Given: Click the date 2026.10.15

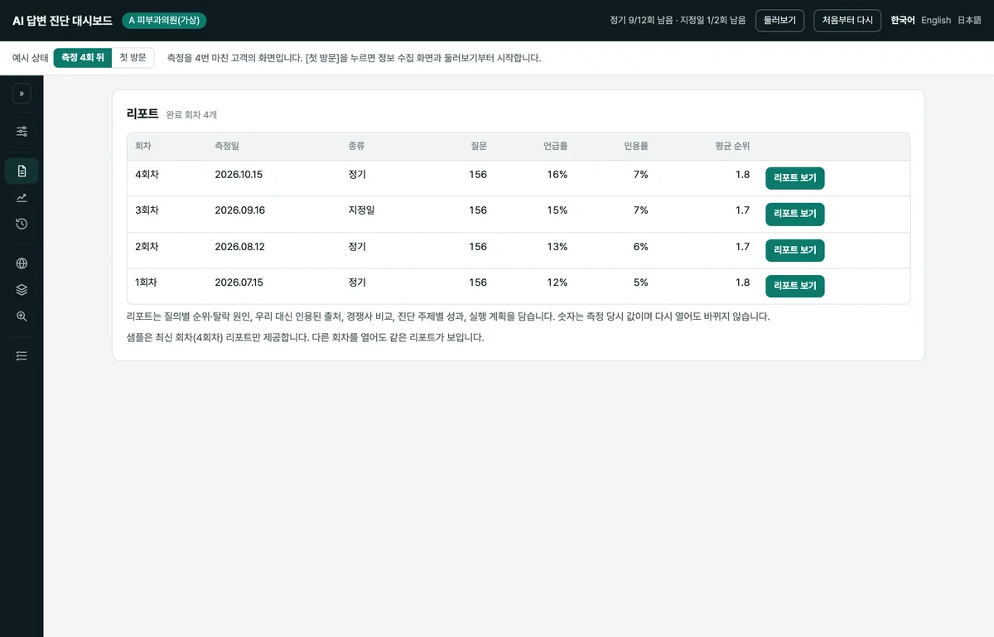Looking at the screenshot, I should [x=239, y=175].
